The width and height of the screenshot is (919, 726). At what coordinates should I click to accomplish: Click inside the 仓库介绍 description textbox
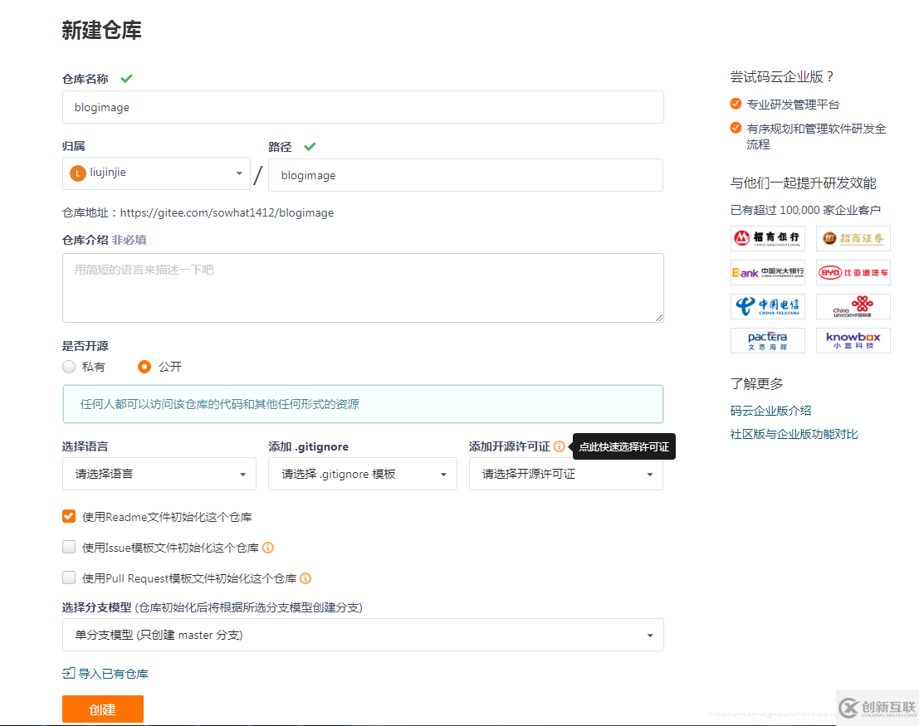click(363, 286)
